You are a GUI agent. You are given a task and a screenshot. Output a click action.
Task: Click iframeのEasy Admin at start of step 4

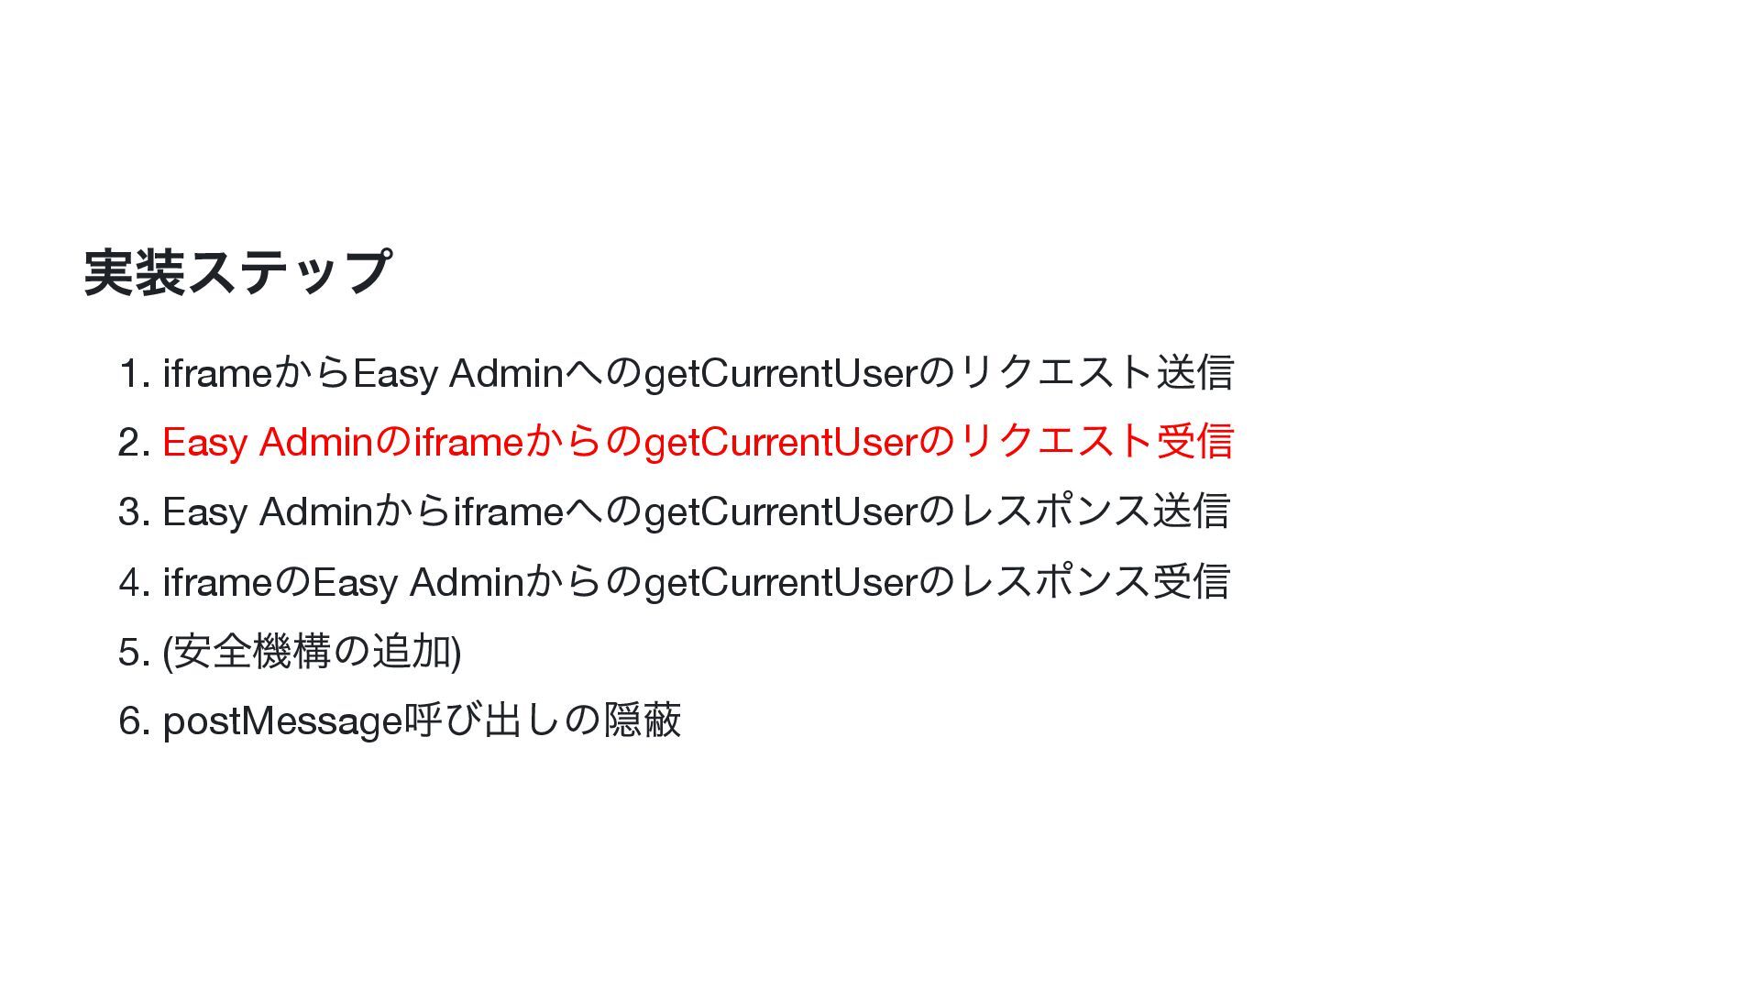coord(343,582)
